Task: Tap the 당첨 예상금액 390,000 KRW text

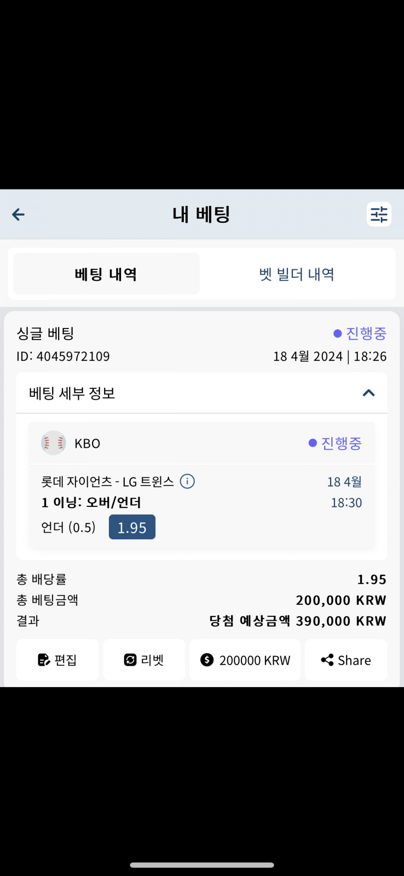Action: click(x=298, y=621)
